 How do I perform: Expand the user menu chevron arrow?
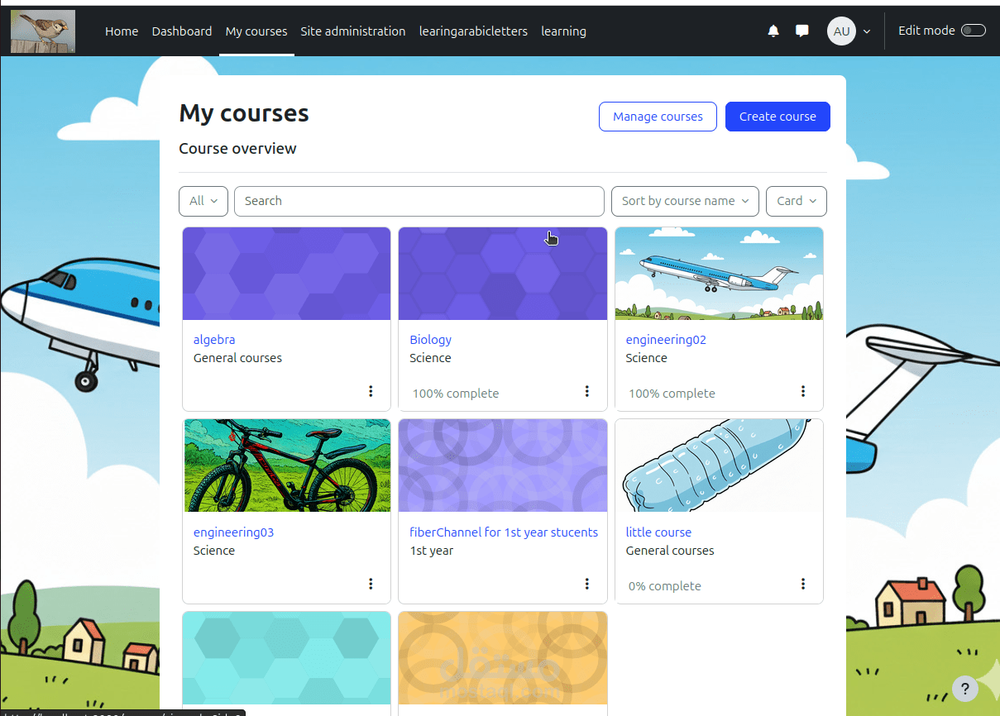(x=866, y=31)
